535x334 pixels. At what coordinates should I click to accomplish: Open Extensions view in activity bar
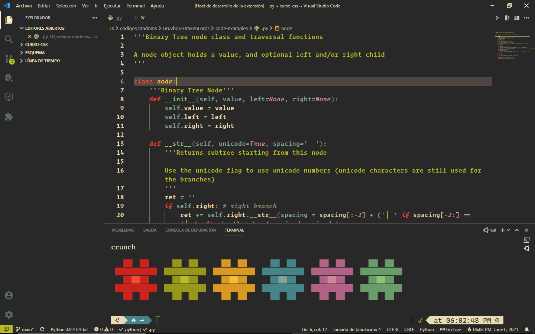[x=9, y=117]
